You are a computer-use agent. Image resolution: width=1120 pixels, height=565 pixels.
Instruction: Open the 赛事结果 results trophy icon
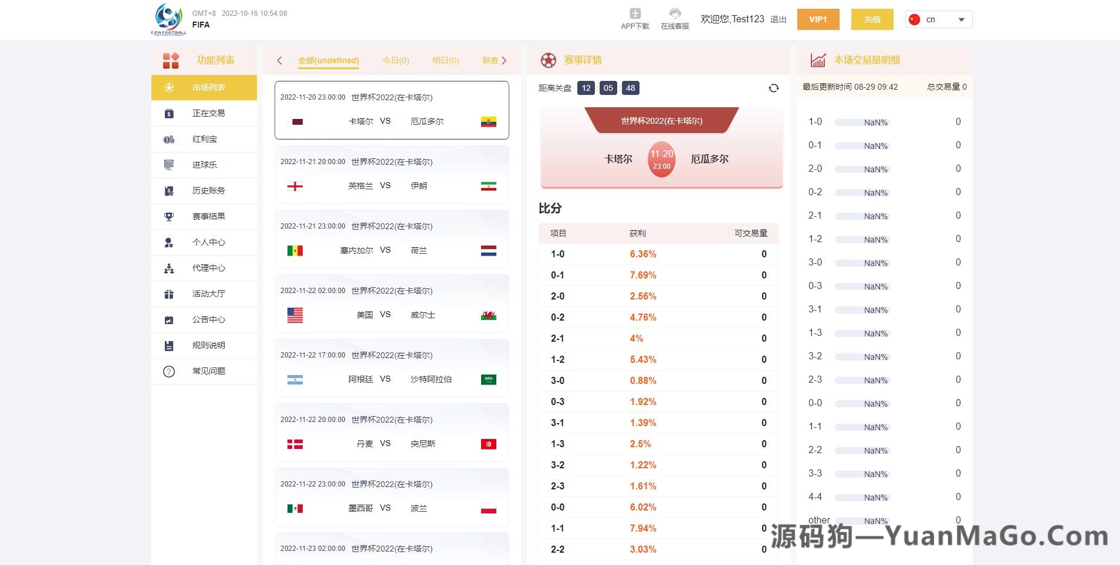point(170,216)
